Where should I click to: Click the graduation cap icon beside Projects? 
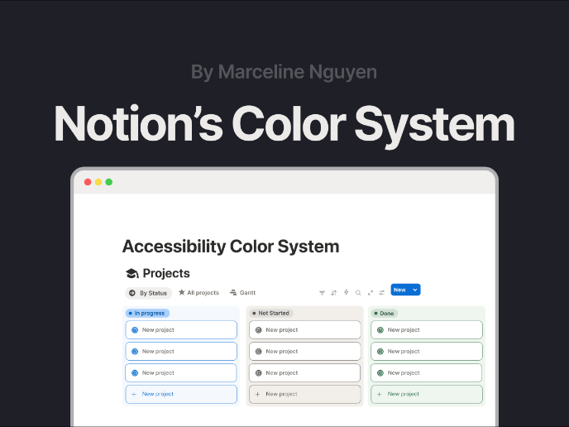132,273
